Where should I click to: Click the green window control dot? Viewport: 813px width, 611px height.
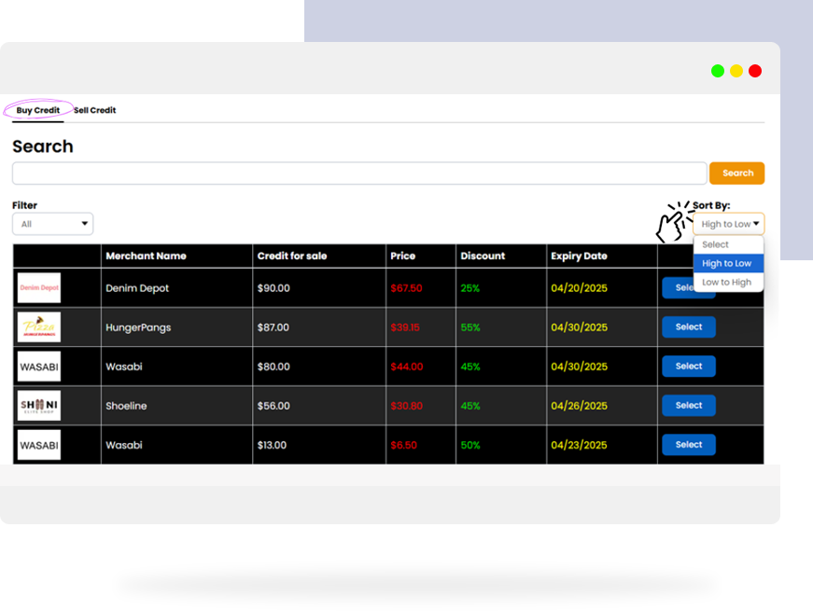pos(718,71)
